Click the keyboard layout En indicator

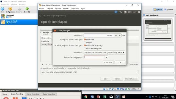[x=125, y=12]
